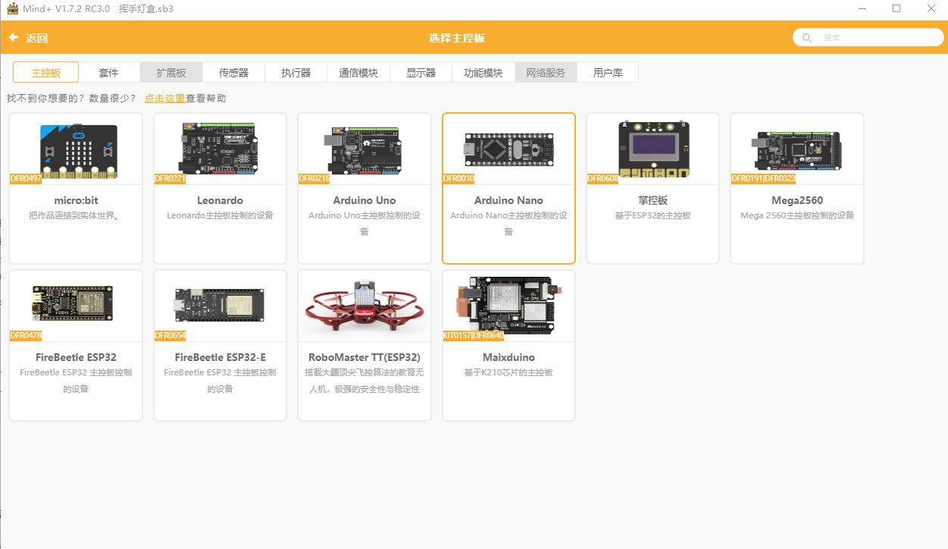Click the Arduino Uno title text
This screenshot has width=948, height=549.
click(x=364, y=200)
